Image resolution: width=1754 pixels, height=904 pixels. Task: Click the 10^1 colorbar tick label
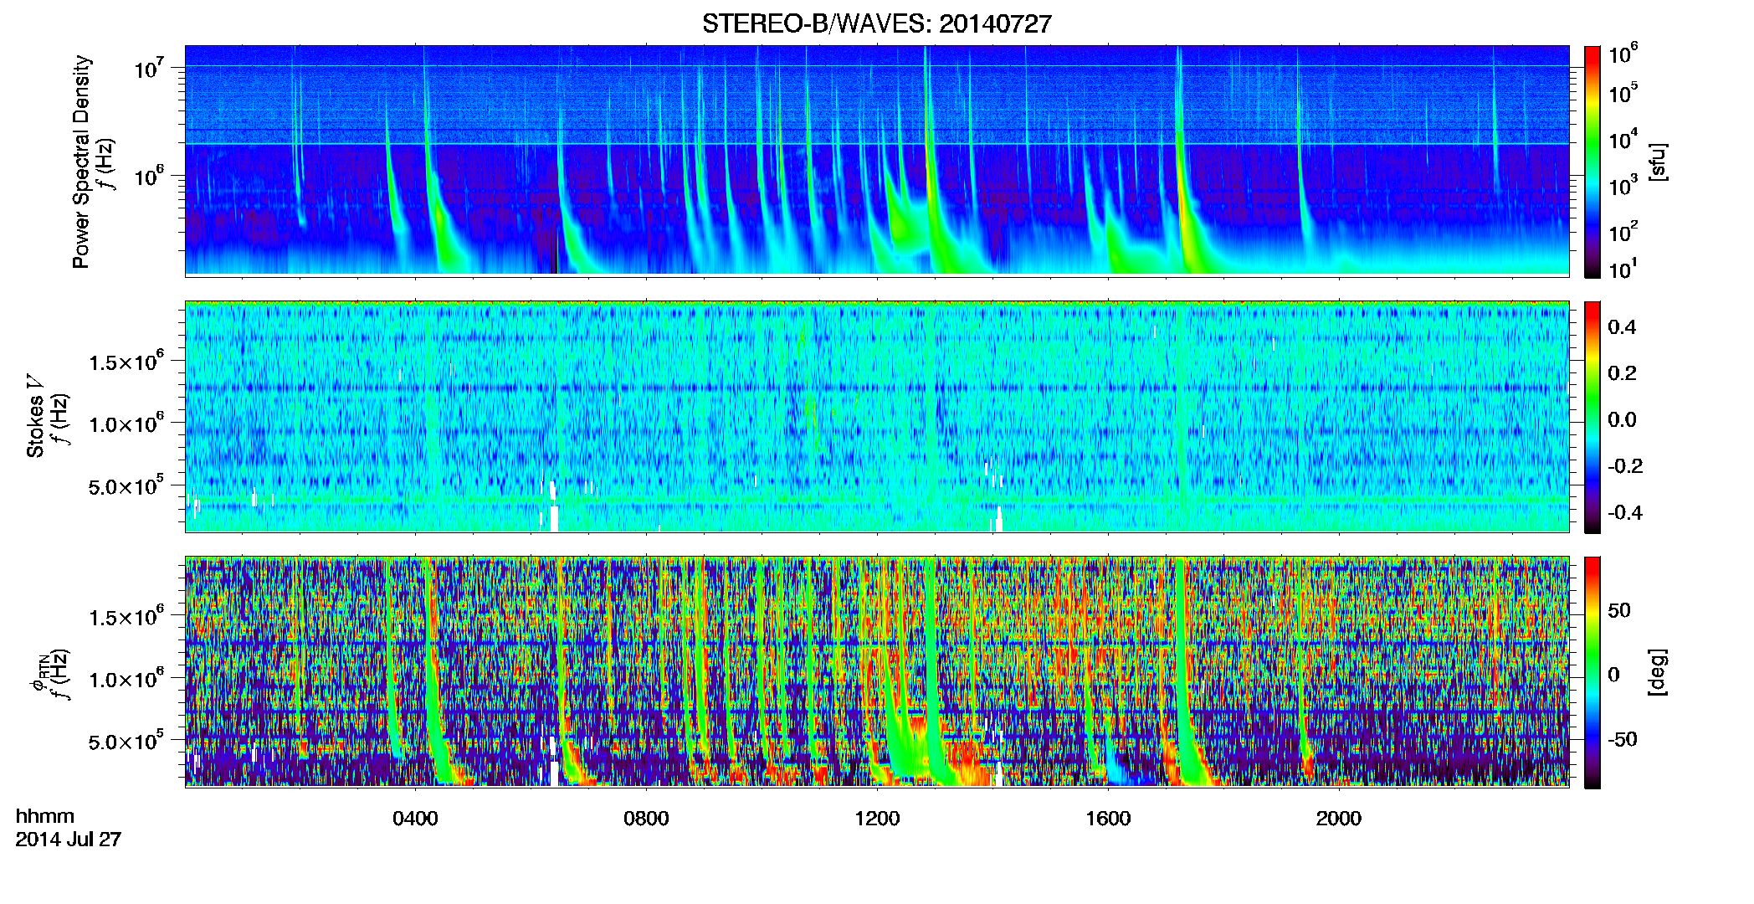pyautogui.click(x=1623, y=270)
